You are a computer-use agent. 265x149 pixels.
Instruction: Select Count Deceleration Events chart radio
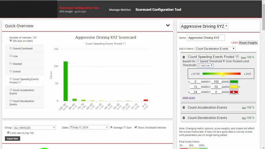(11, 101)
